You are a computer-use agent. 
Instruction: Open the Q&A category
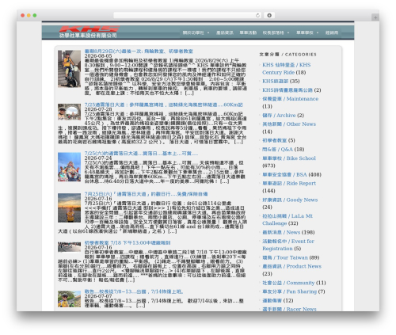pos(277,150)
